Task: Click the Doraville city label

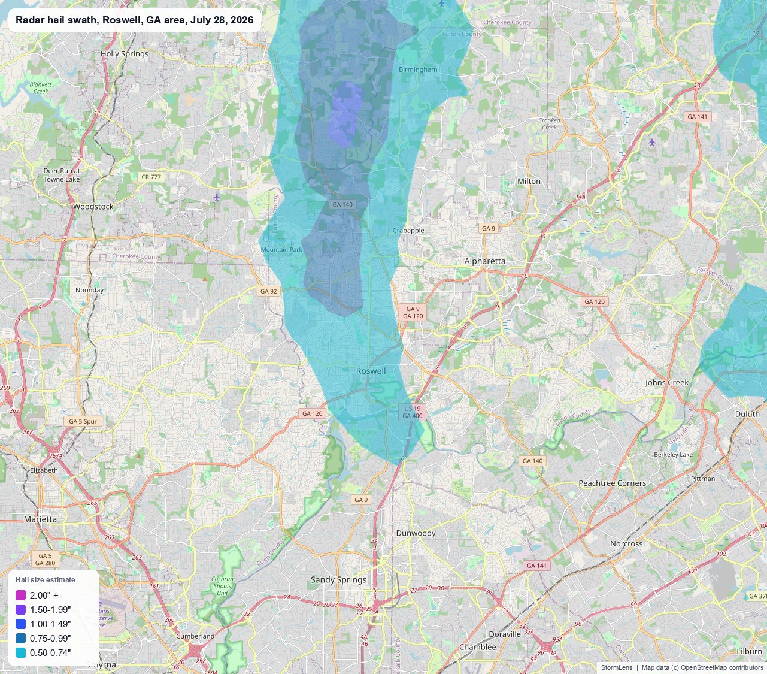Action: tap(505, 634)
